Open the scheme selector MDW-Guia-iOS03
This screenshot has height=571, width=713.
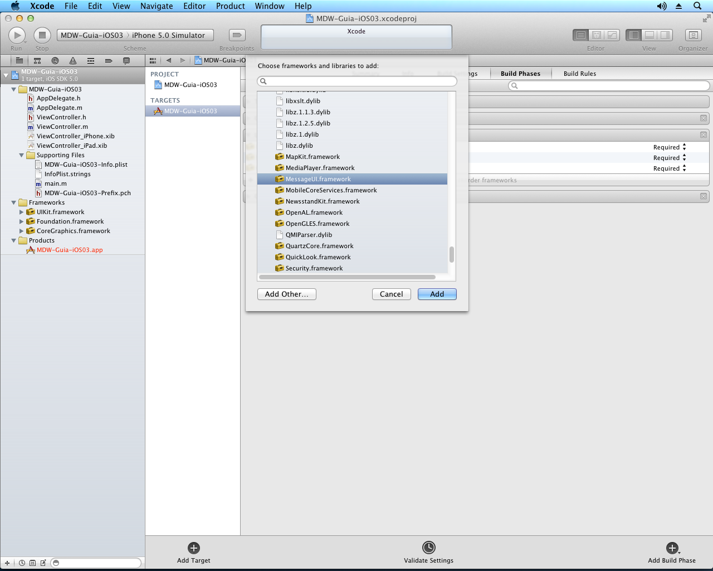click(92, 35)
